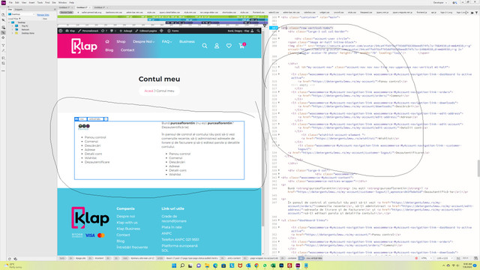
Task: Open the Edit menu
Action: [17, 2]
